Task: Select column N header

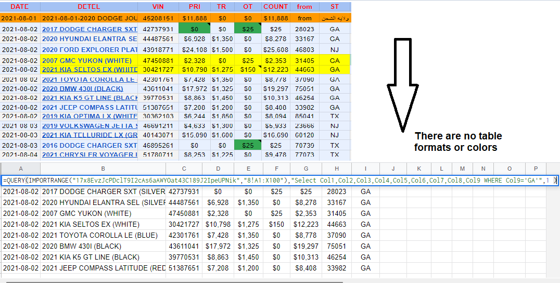Action: pyautogui.click(x=483, y=169)
